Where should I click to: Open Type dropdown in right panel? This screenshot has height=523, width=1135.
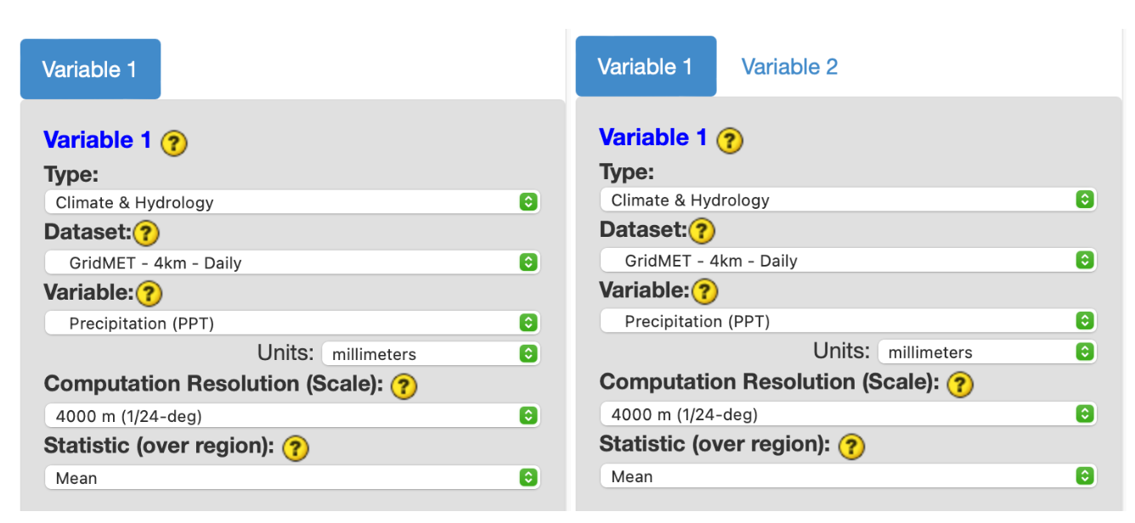point(847,200)
